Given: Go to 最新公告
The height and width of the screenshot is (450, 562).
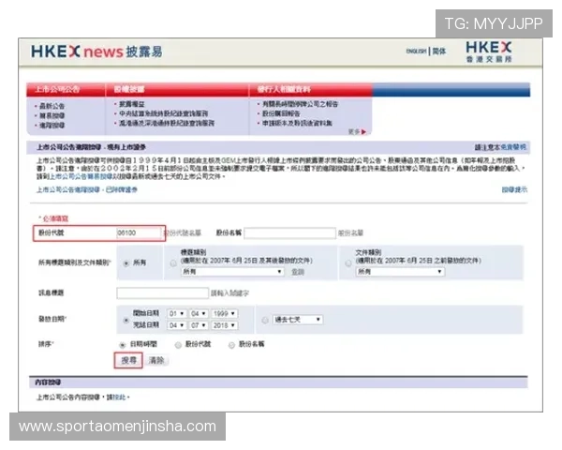Looking at the screenshot, I should click(52, 106).
